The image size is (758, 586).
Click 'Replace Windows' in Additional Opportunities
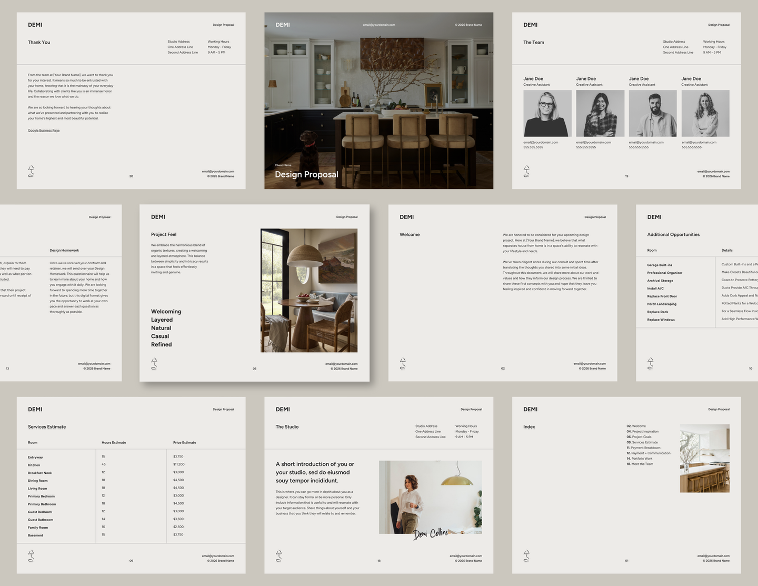point(661,320)
